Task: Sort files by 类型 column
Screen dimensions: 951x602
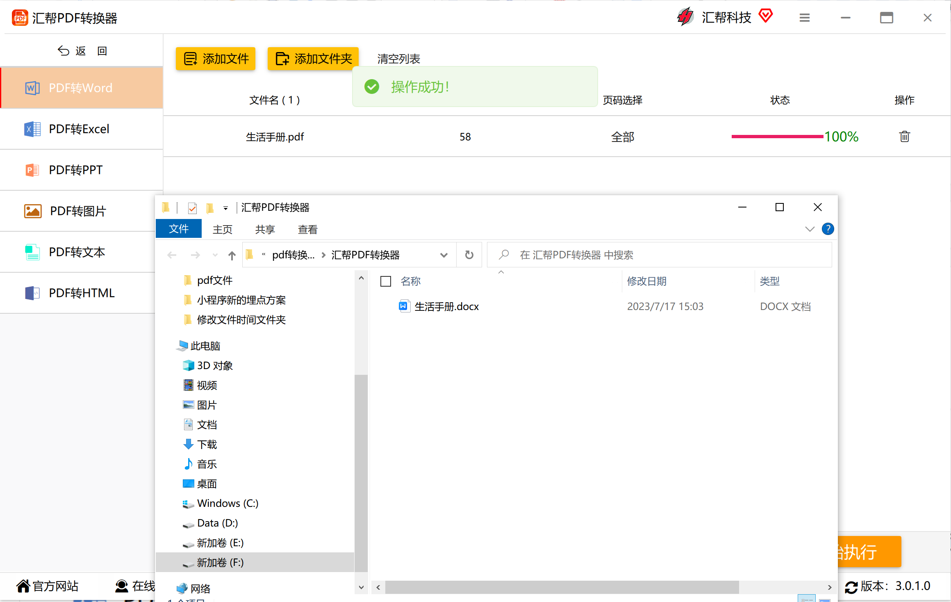Action: (x=769, y=281)
